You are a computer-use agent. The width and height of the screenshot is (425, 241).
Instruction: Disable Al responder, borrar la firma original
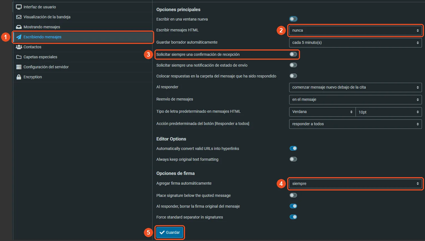[x=293, y=206]
